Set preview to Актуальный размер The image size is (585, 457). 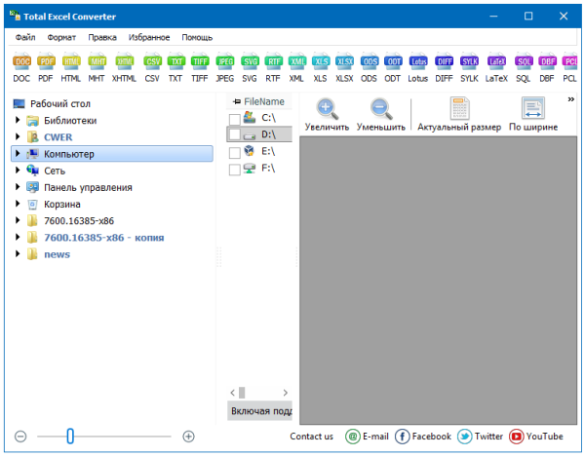458,109
